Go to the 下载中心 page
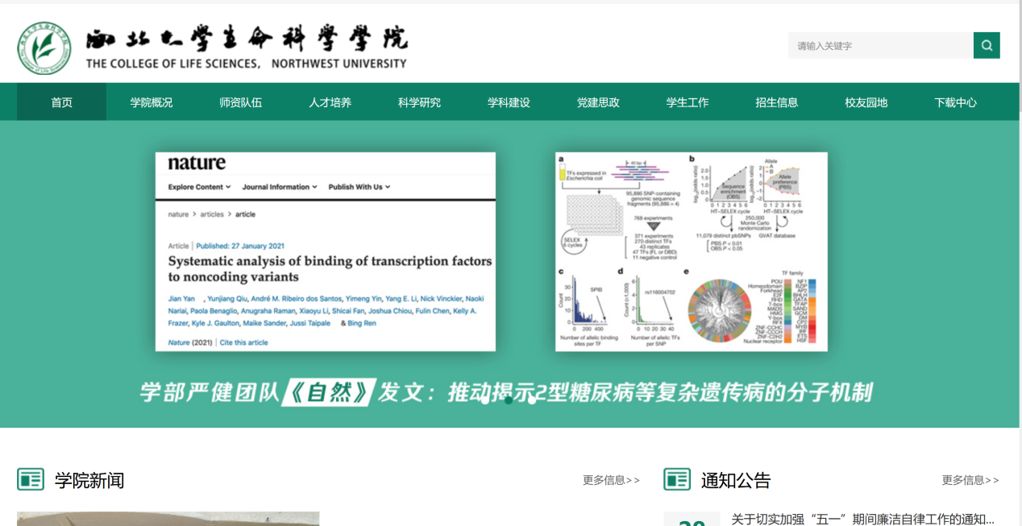 [x=956, y=102]
